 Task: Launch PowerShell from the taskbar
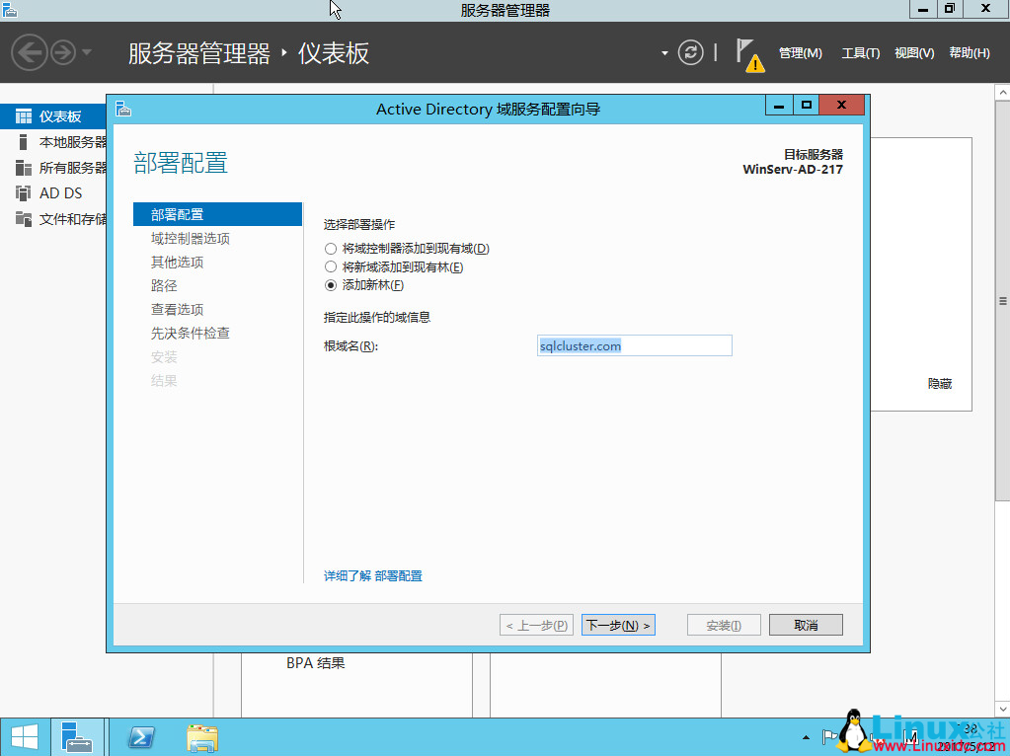tap(139, 736)
